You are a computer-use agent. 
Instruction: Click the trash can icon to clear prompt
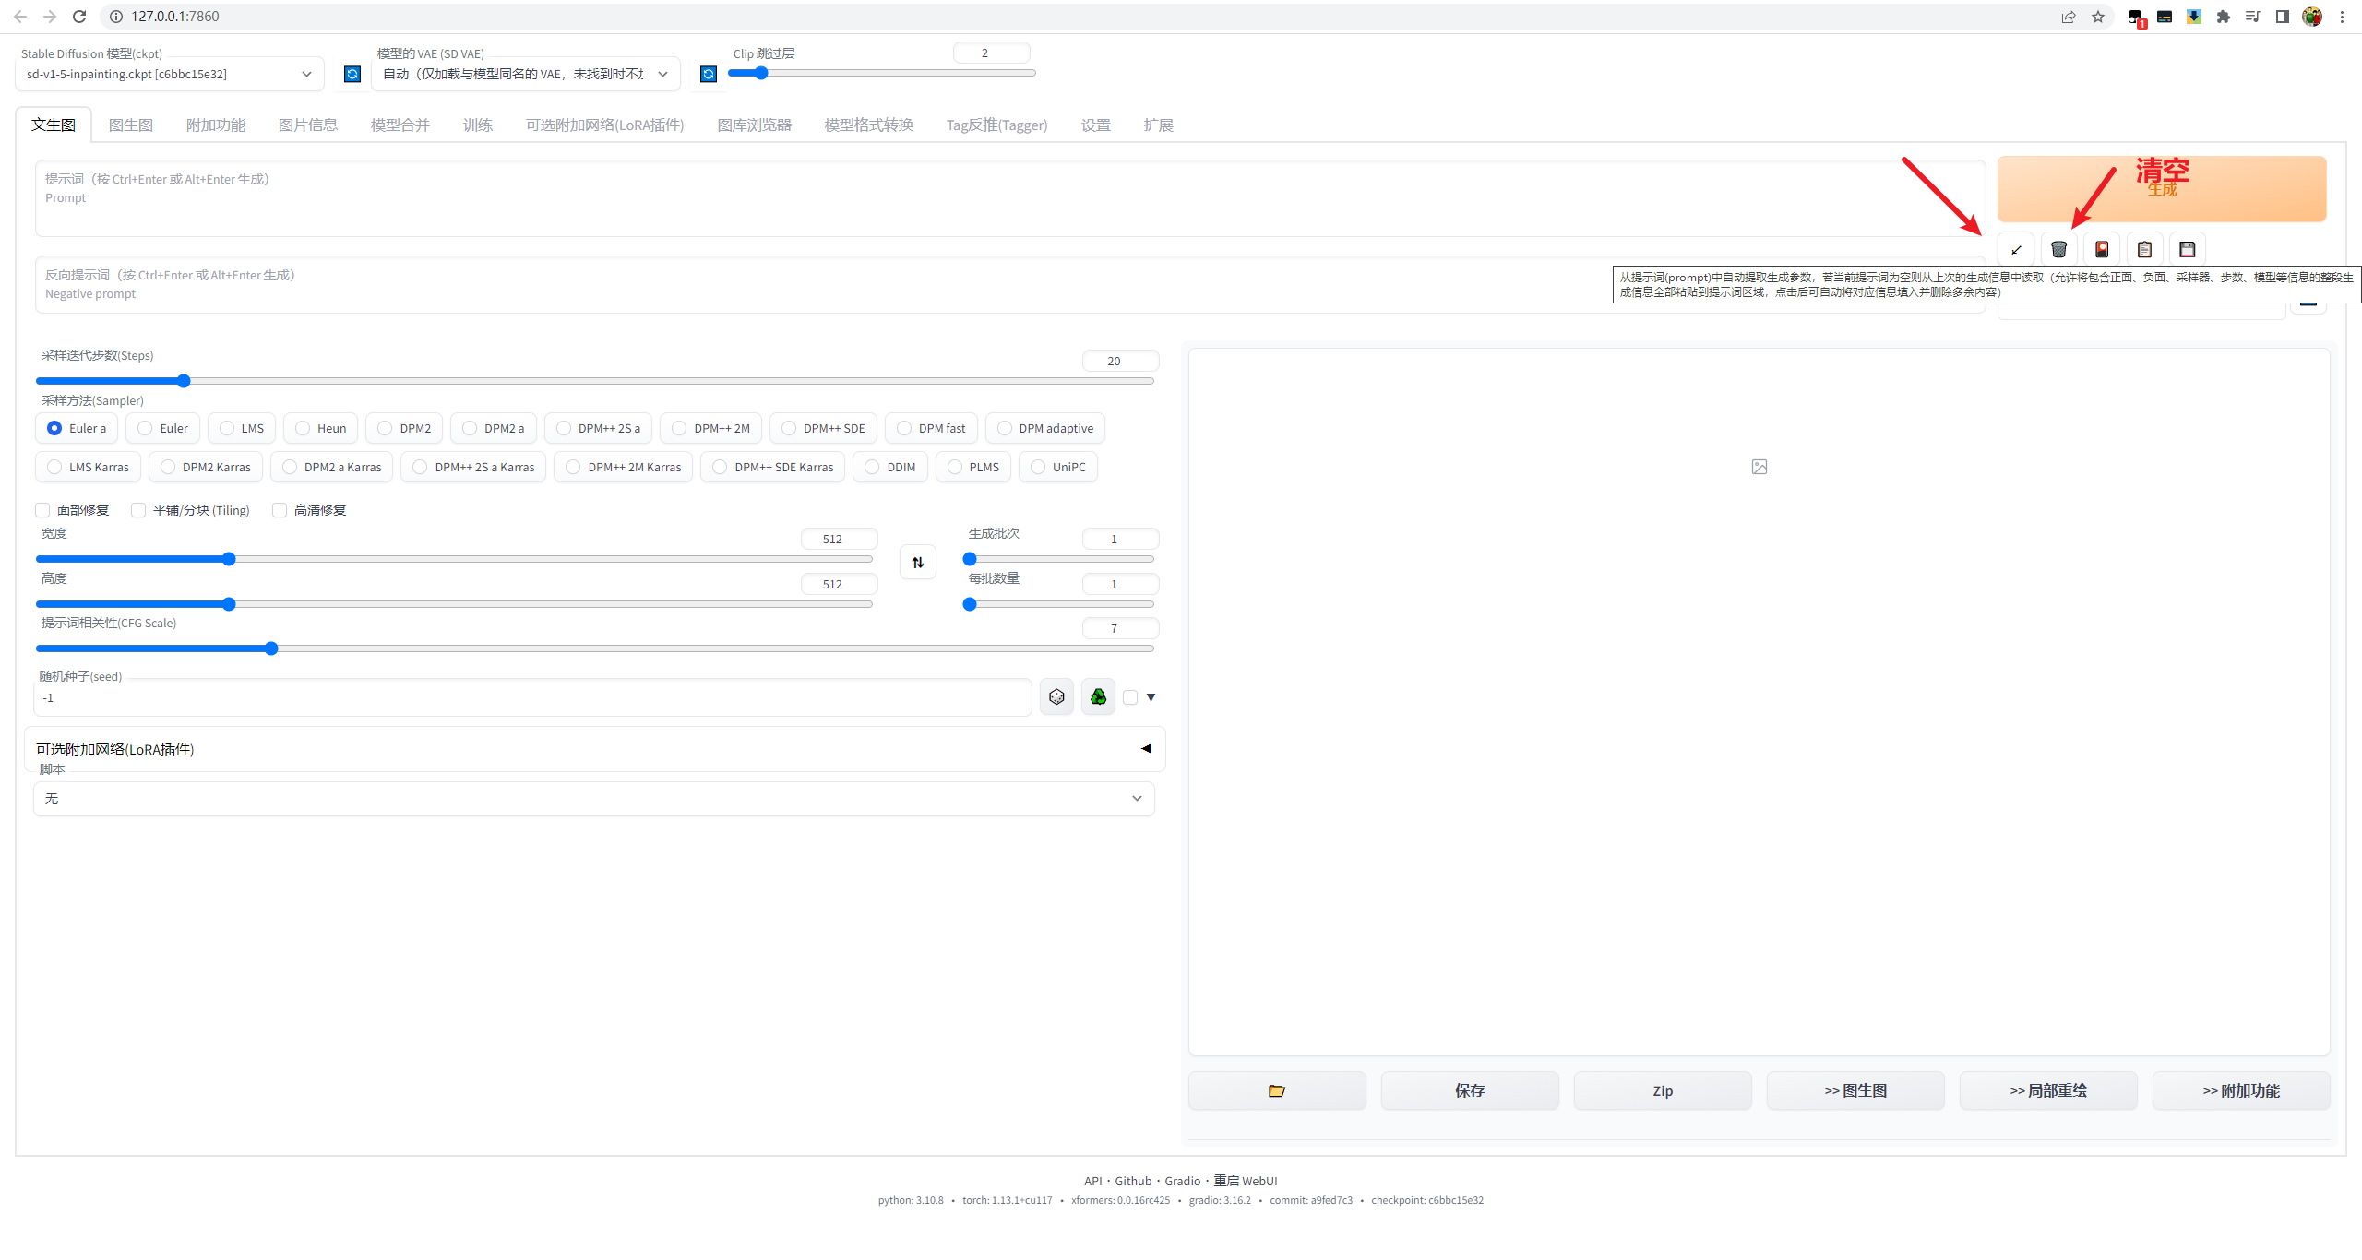pos(2058,249)
